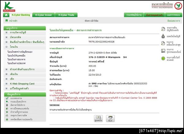Open the รวมรหัสผู้ใช้งาน tab
184x134 pixels.
134,15
